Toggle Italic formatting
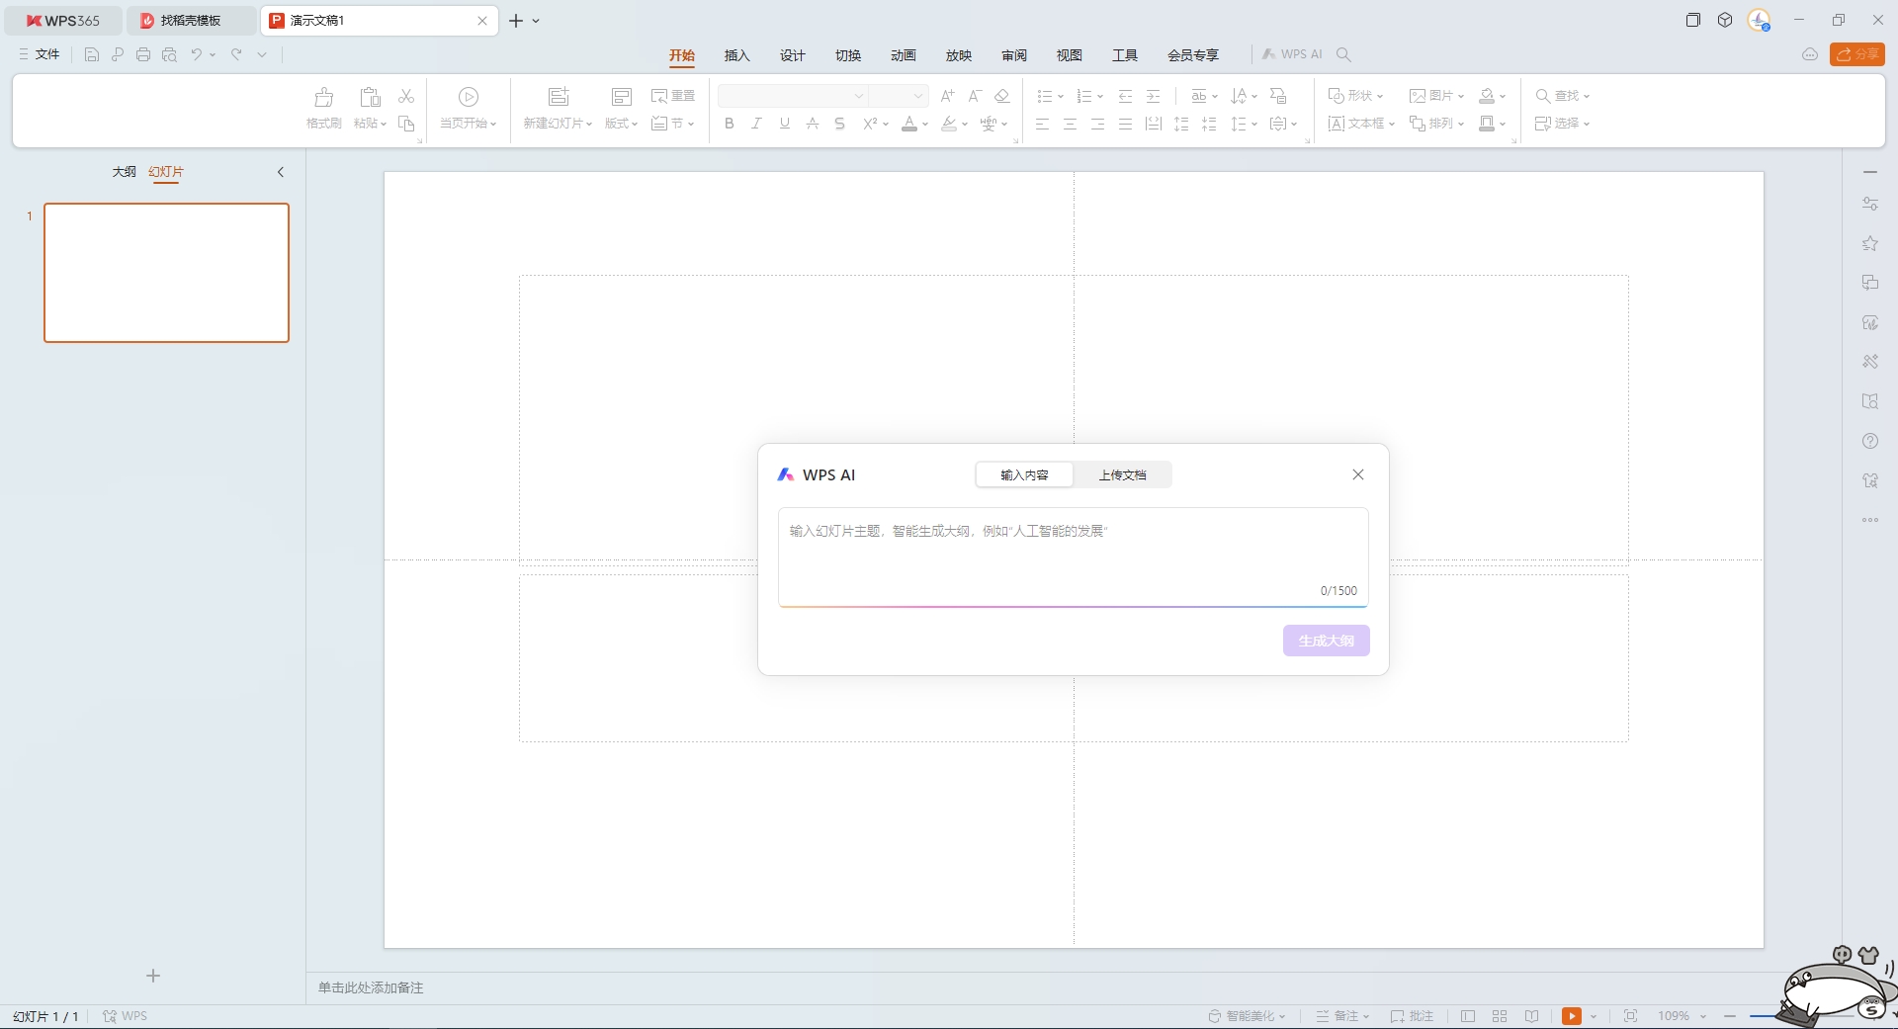Image resolution: width=1898 pixels, height=1029 pixels. click(x=756, y=124)
